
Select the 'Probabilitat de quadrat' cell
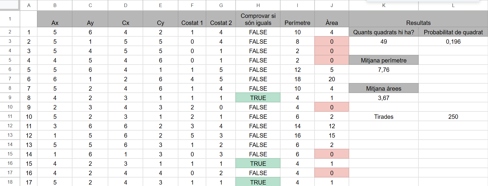coord(453,32)
